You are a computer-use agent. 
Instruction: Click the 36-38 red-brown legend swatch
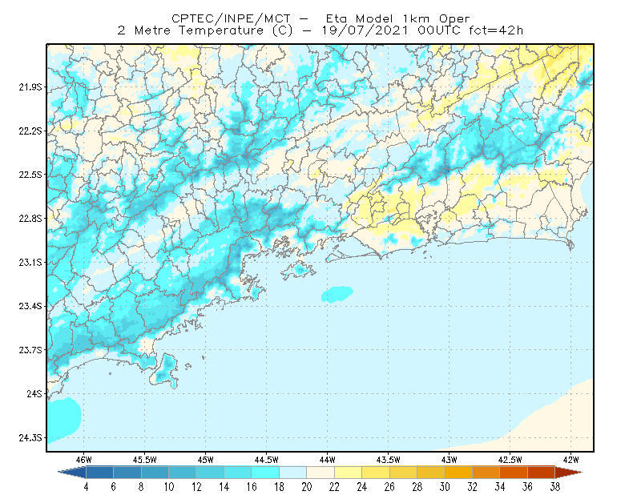542,473
